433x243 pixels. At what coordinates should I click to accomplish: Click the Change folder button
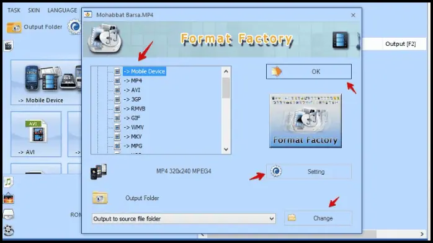click(x=318, y=218)
